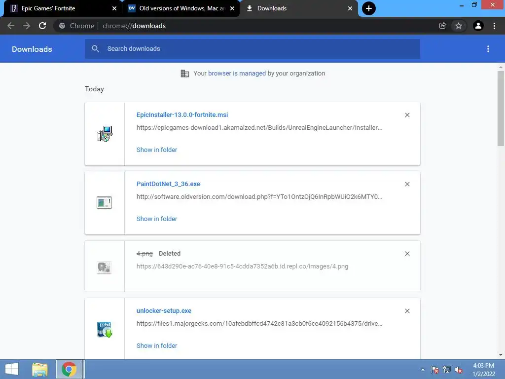Click the organization building icon
Screen dimensions: 505x379
[x=185, y=74]
